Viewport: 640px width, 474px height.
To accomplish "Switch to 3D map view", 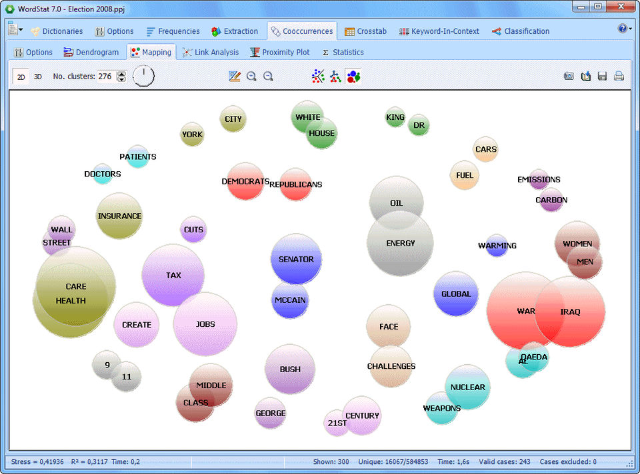I will [37, 77].
